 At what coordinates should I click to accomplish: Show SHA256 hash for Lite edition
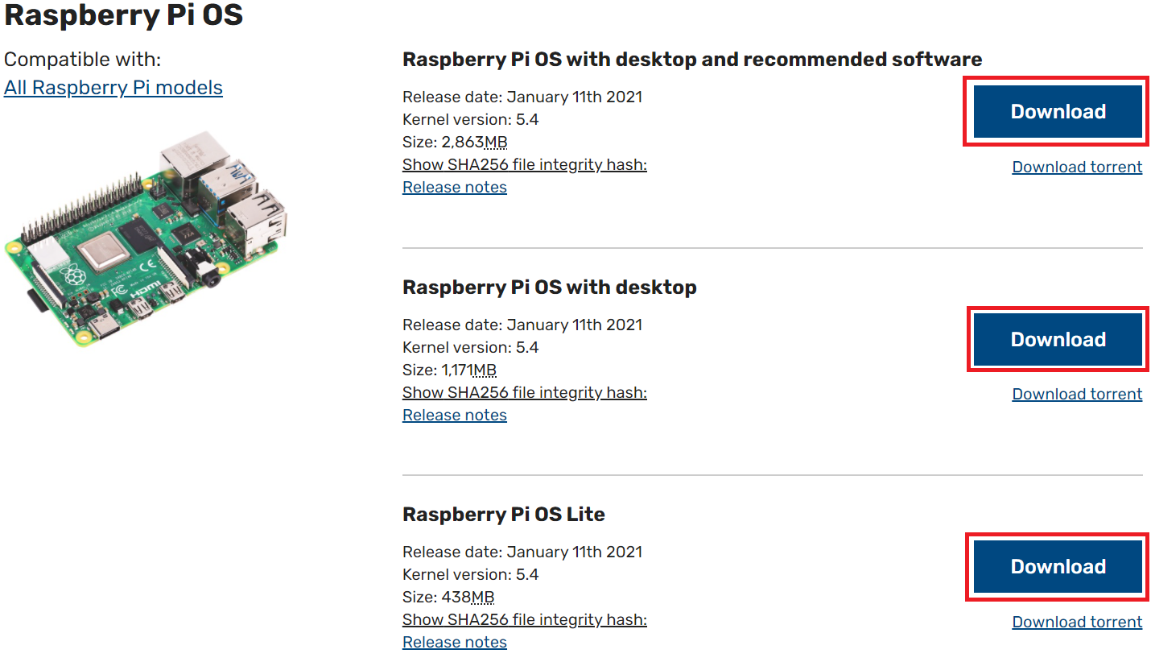(524, 619)
